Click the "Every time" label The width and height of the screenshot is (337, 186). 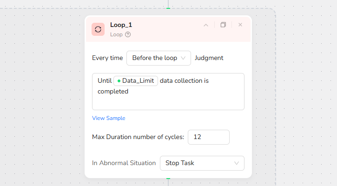tap(107, 58)
